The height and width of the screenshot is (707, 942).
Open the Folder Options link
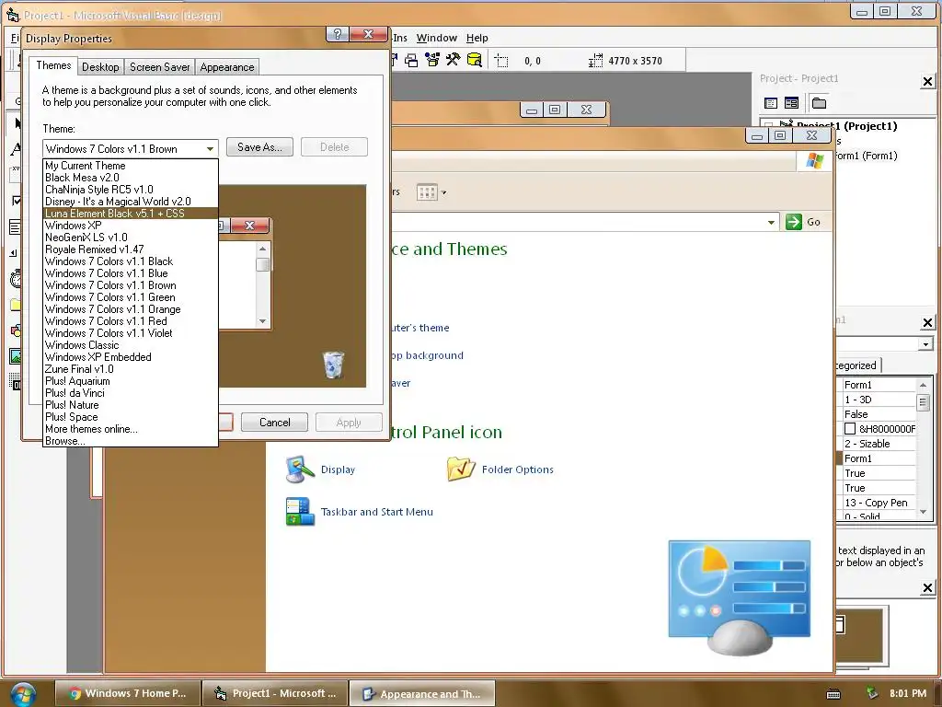click(517, 469)
